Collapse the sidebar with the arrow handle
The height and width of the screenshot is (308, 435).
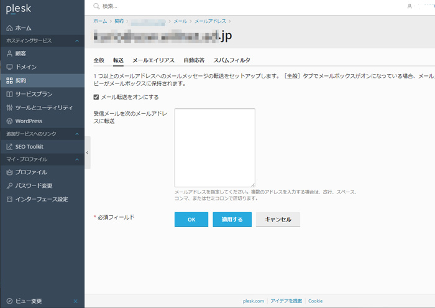[88, 152]
